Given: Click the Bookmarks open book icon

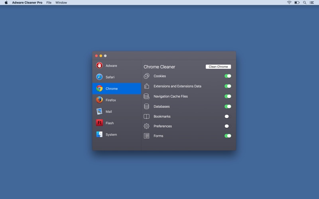Looking at the screenshot, I should pos(146,116).
